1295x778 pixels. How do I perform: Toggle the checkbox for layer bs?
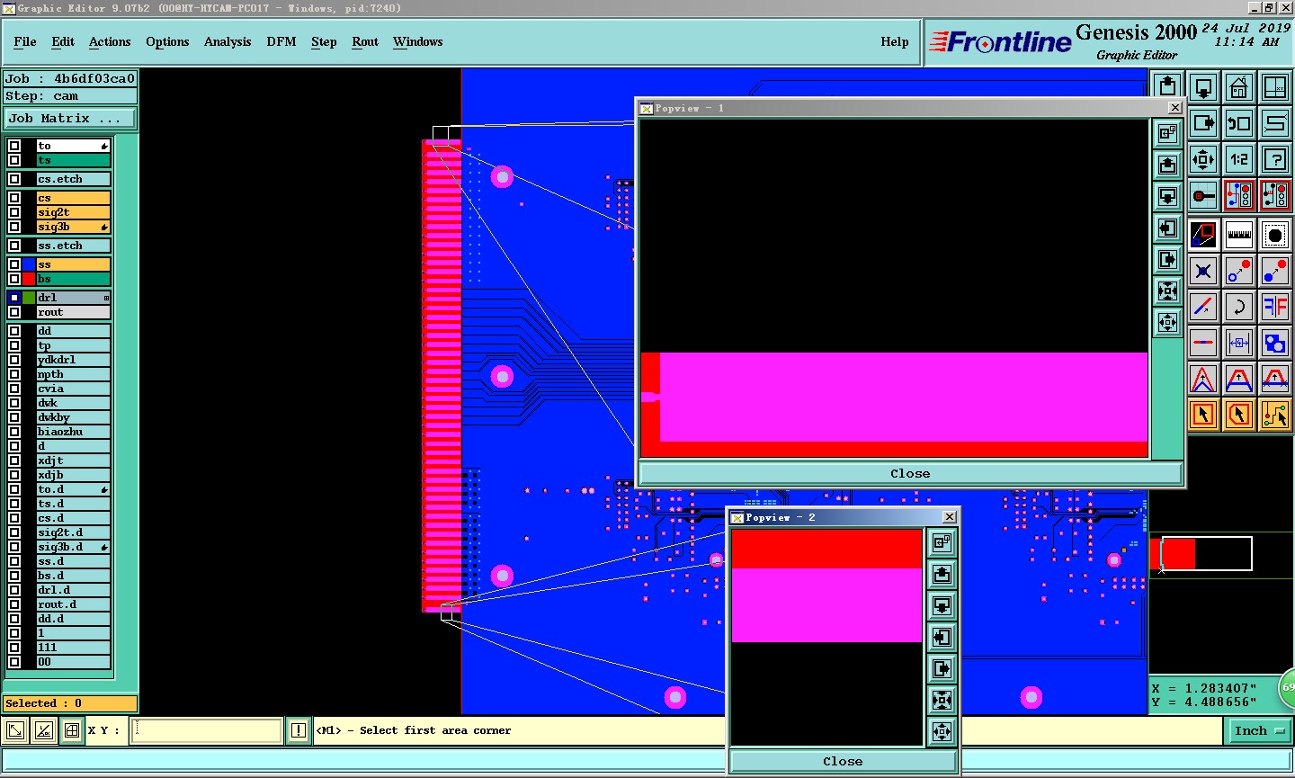tap(14, 279)
